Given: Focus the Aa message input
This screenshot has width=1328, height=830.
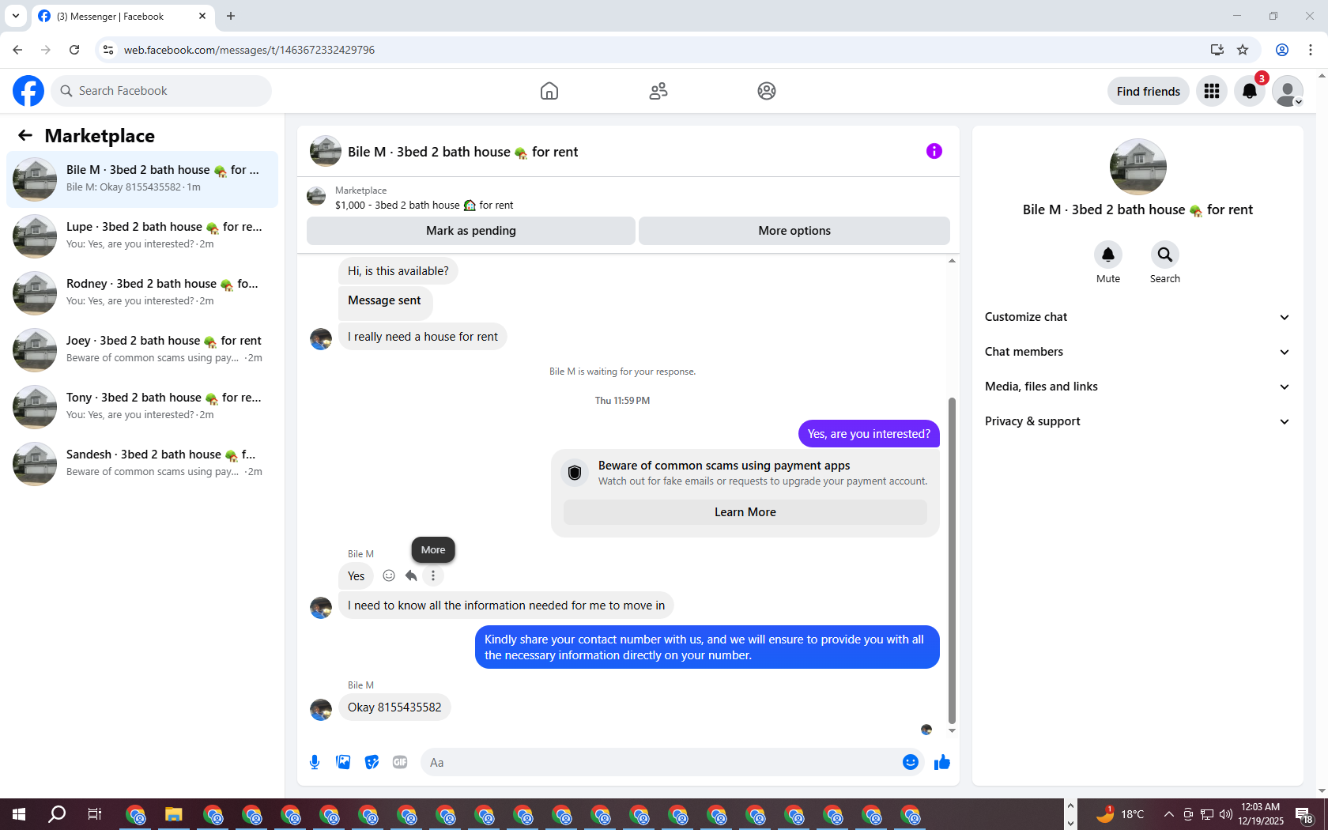Looking at the screenshot, I should pos(660,762).
